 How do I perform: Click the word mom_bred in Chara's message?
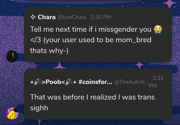(133, 40)
